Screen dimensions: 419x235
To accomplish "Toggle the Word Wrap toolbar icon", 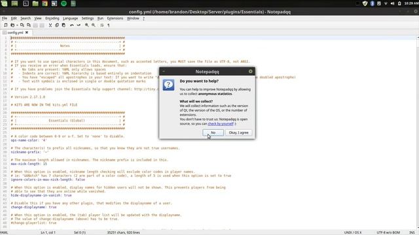I will pos(102,25).
